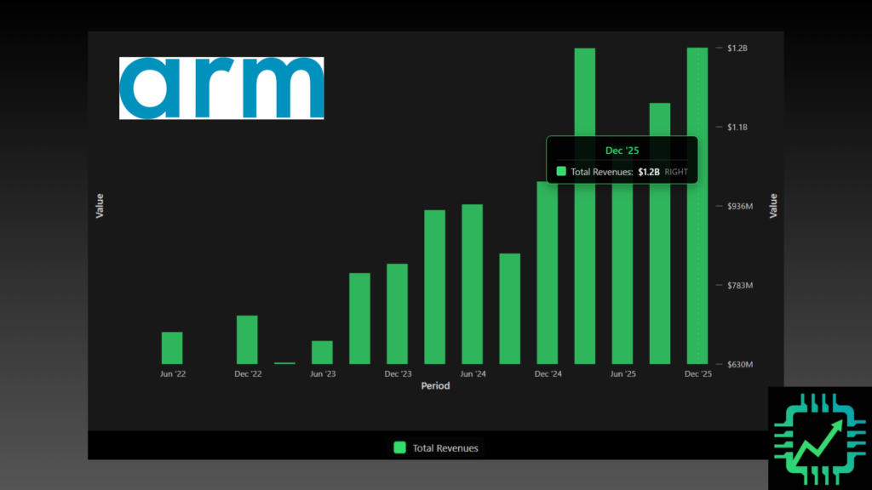Click the green square in the tooltip
872x490 pixels.
561,172
